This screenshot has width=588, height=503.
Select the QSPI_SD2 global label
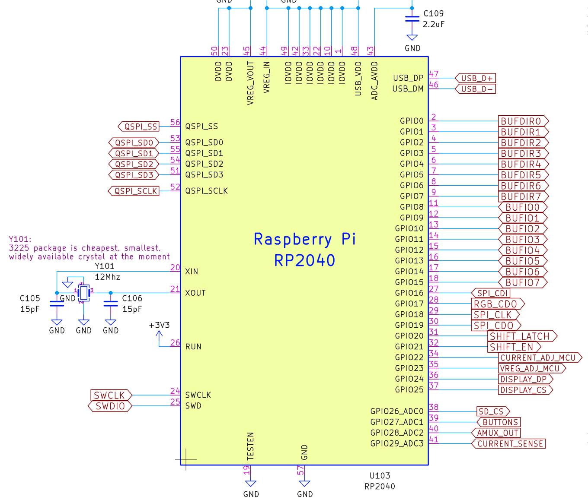pyautogui.click(x=134, y=164)
